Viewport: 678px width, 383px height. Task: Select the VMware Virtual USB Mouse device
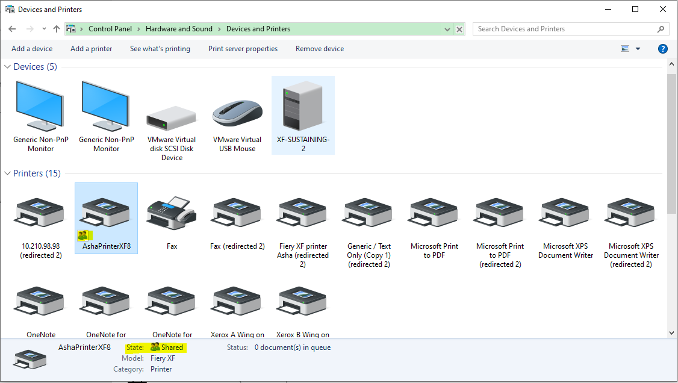(x=237, y=116)
